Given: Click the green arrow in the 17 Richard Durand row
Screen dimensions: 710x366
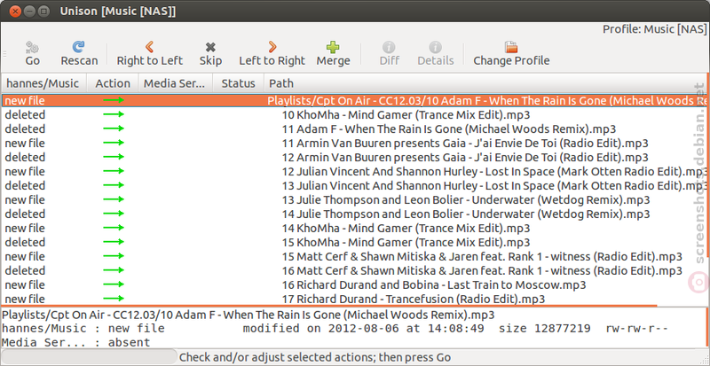Looking at the screenshot, I should pos(114,298).
